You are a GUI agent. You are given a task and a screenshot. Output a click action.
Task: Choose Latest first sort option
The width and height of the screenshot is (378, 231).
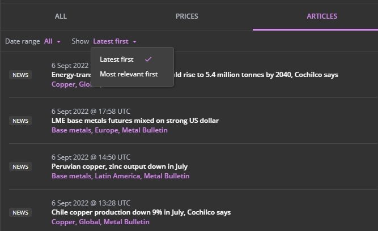click(117, 59)
